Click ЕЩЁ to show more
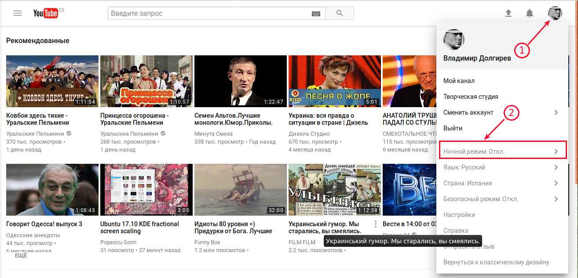The height and width of the screenshot is (278, 578). point(21,255)
